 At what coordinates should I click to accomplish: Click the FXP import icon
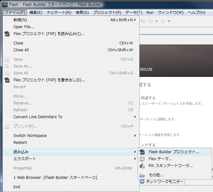point(7,34)
